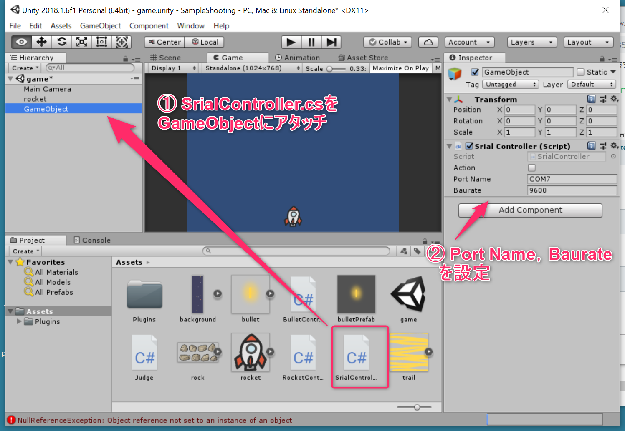The height and width of the screenshot is (431, 625).
Task: Open the Window menu
Action: pyautogui.click(x=191, y=26)
